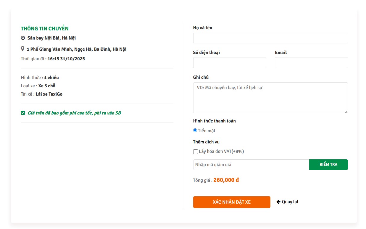Go back via the Quay lại link
Image resolution: width=366 pixels, height=229 pixels.
(x=290, y=202)
